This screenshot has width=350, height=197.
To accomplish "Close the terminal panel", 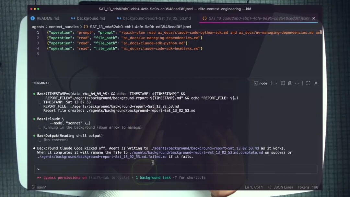I will click(x=316, y=83).
